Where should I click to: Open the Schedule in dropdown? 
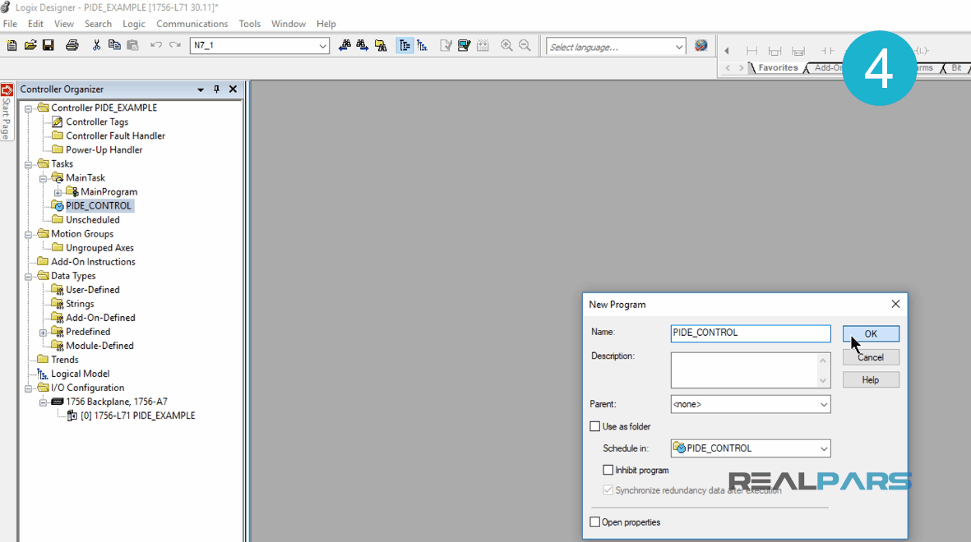pos(824,448)
